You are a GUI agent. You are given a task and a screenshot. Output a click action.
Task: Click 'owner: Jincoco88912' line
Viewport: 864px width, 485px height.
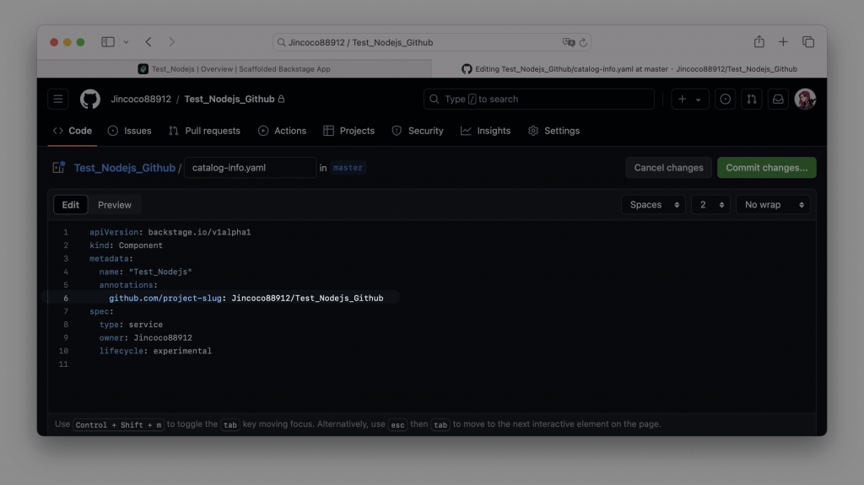(x=145, y=338)
